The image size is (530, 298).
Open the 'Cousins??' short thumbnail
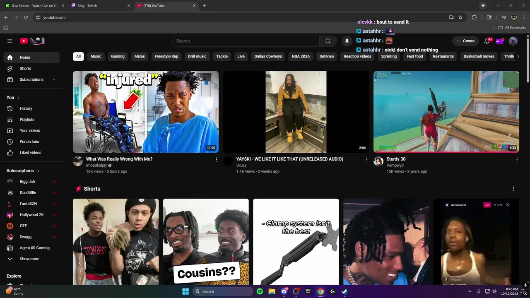pos(206,242)
